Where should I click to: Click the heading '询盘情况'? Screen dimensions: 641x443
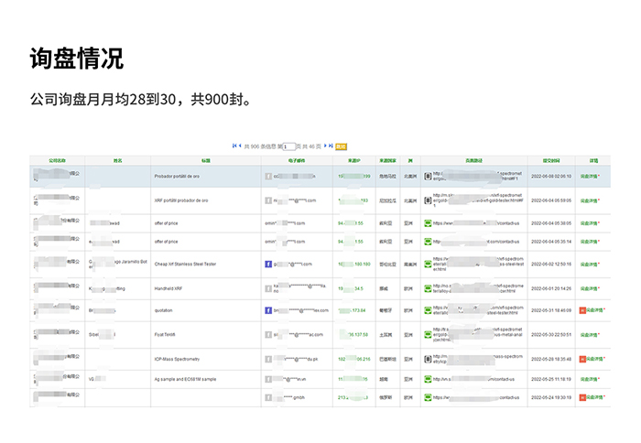[76, 58]
